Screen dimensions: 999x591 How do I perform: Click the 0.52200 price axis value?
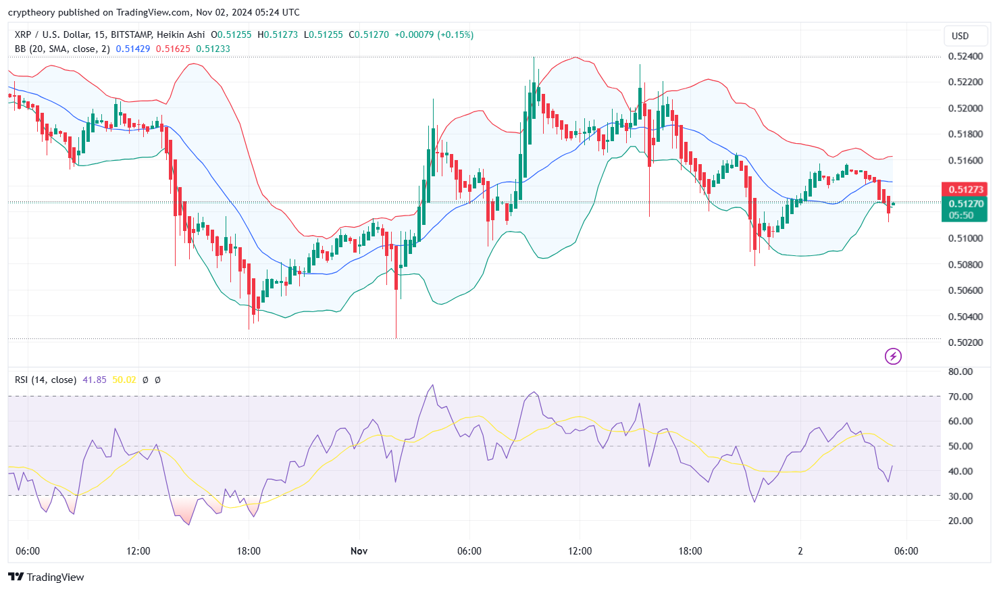(x=965, y=82)
